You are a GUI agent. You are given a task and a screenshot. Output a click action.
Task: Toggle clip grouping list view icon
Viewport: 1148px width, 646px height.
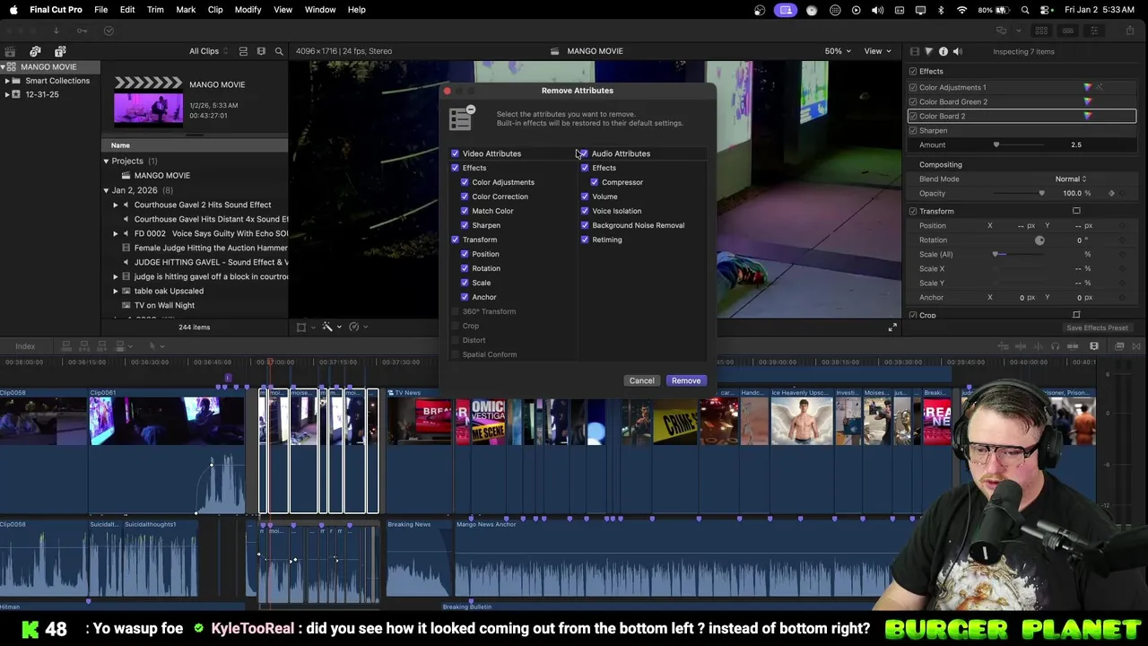pos(242,51)
